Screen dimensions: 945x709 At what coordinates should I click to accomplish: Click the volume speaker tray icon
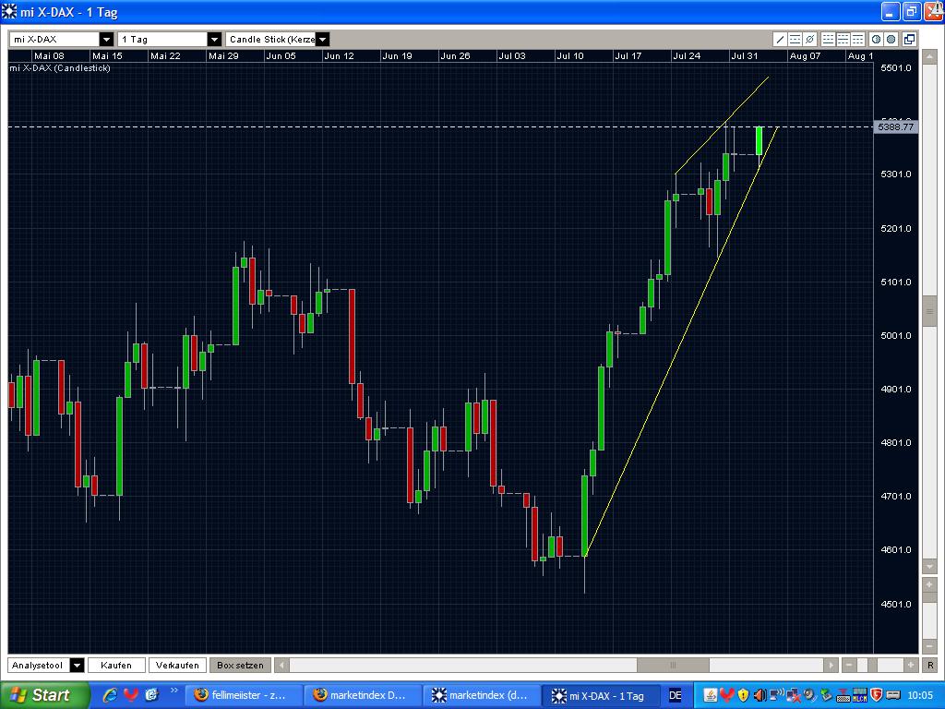point(760,695)
